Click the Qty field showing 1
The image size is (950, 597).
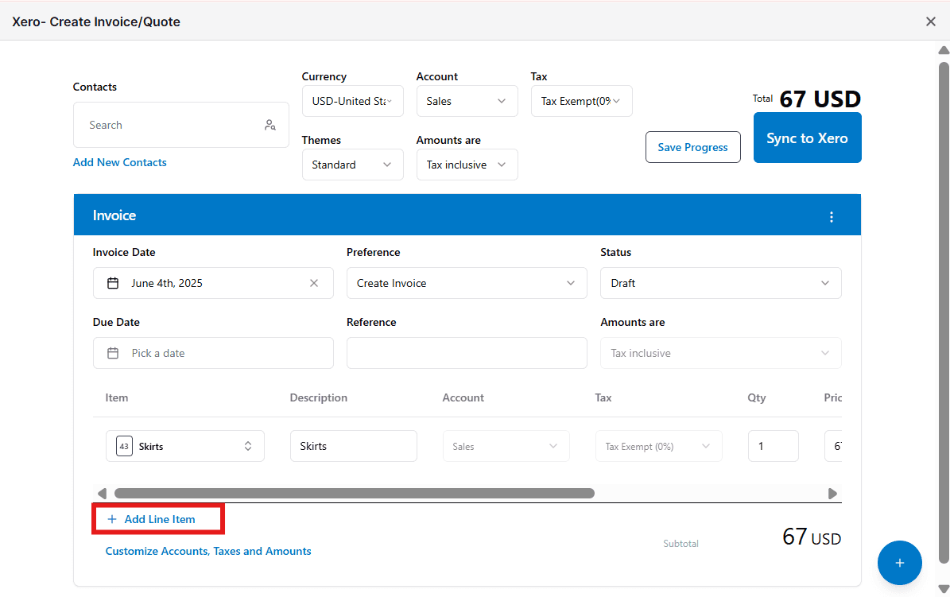tap(773, 446)
